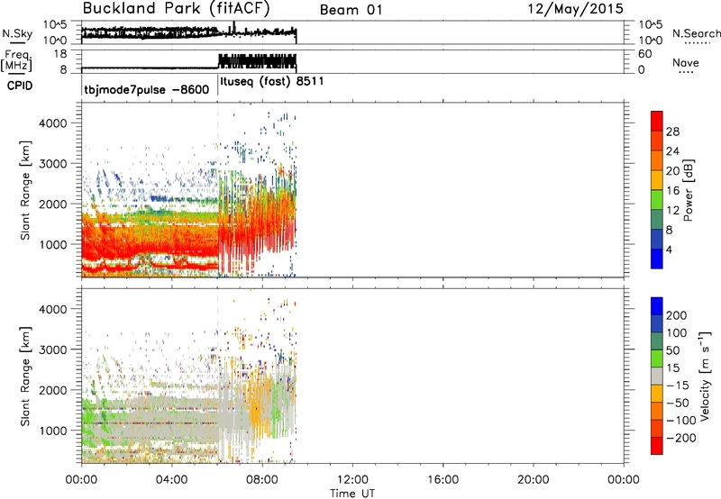Image resolution: width=721 pixels, height=499 pixels.
Task: Click the Slant Range label of velocity panel
Action: (25, 377)
